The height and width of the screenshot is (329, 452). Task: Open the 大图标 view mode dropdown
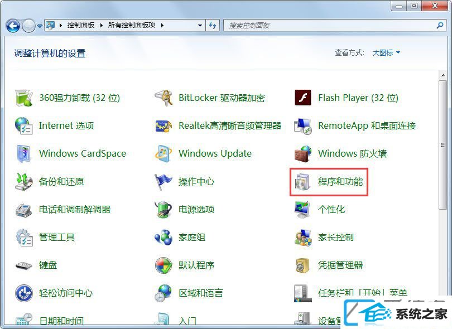[x=386, y=53]
